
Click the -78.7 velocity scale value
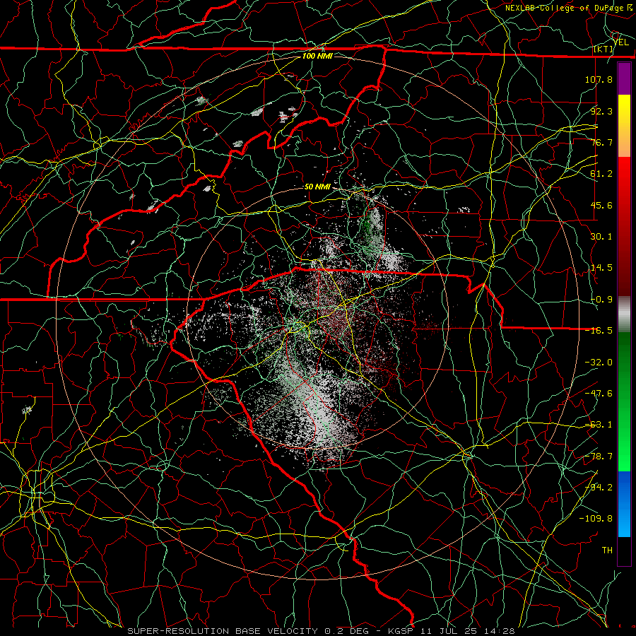(599, 457)
